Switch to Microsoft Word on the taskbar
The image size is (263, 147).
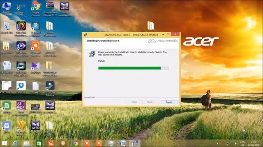point(122,143)
